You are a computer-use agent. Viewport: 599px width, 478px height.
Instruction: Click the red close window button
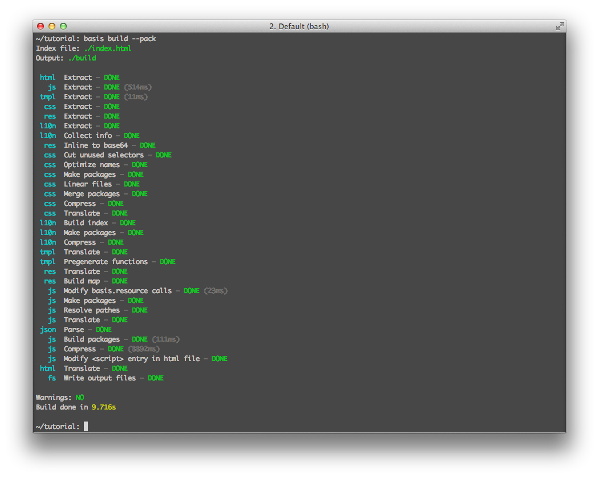pyautogui.click(x=41, y=26)
